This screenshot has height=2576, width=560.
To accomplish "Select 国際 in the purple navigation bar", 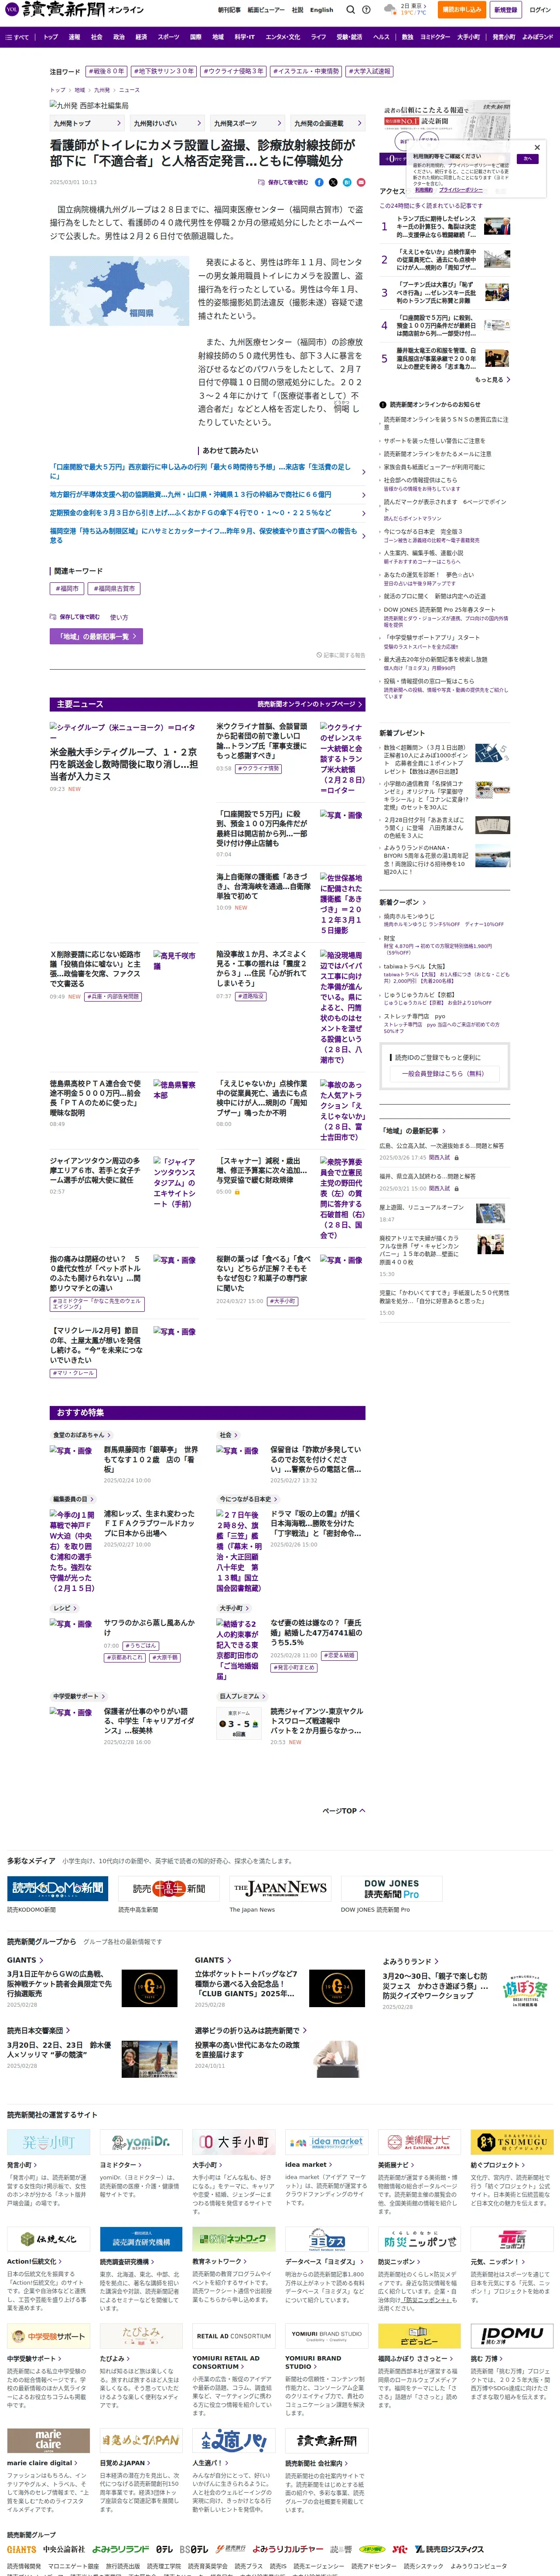I will pyautogui.click(x=195, y=37).
